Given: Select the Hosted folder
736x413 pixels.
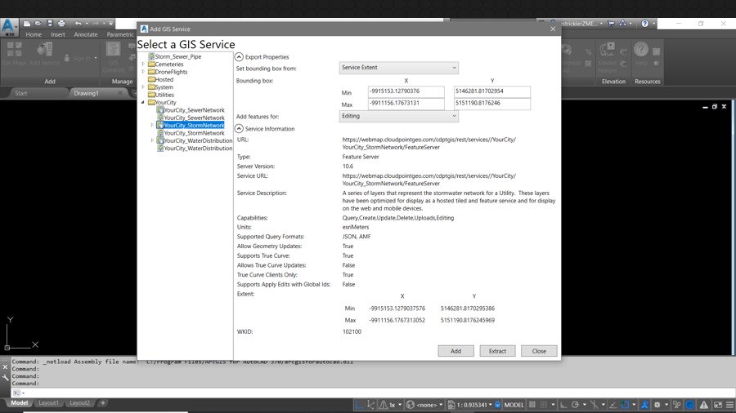Looking at the screenshot, I should 160,80.
